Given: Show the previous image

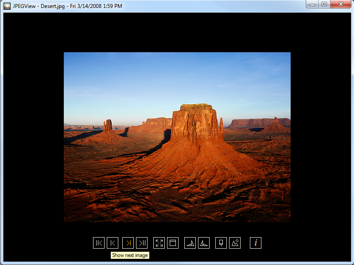Looking at the screenshot, I should click(113, 243).
